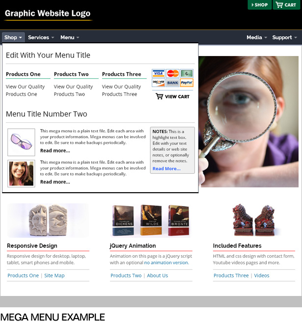302x324 pixels.
Task: Click the MasterCard icon
Action: [173, 73]
